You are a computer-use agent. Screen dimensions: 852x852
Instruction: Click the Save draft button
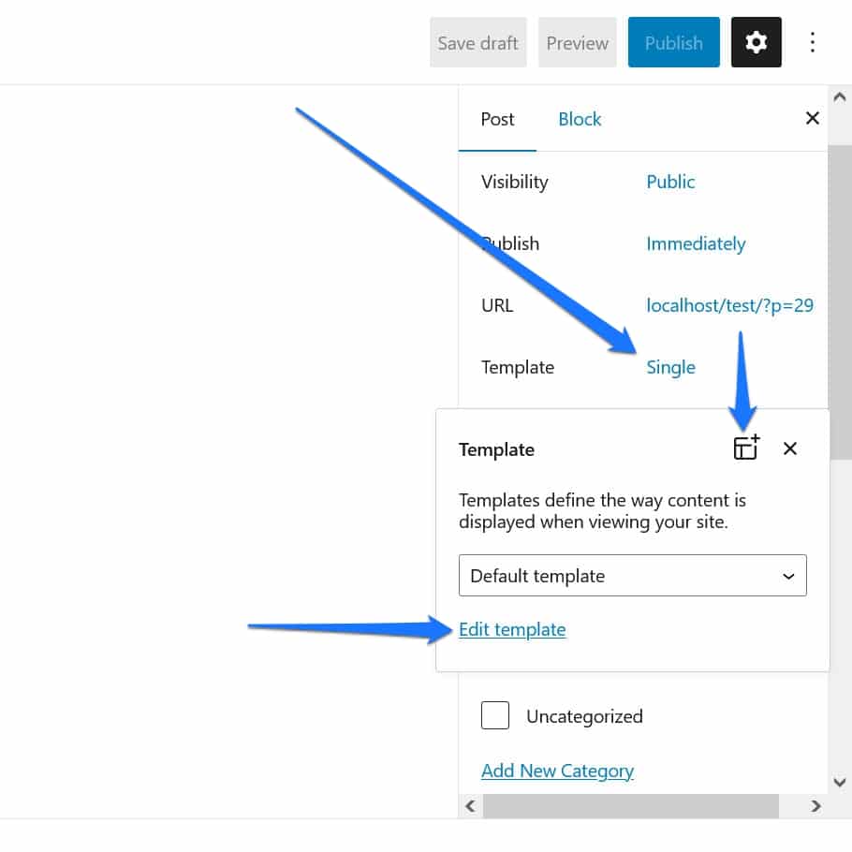(477, 42)
